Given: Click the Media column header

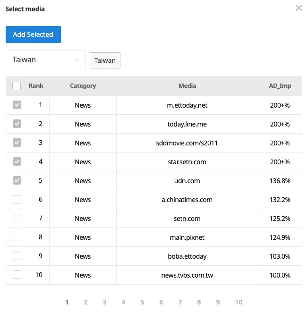Looking at the screenshot, I should [x=187, y=86].
